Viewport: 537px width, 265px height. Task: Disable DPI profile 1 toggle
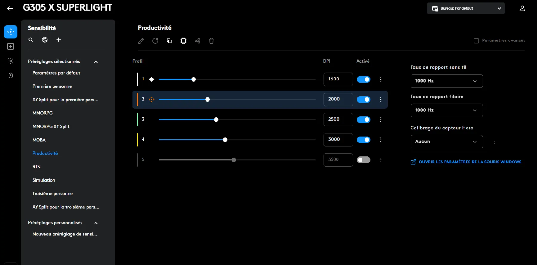coord(363,79)
